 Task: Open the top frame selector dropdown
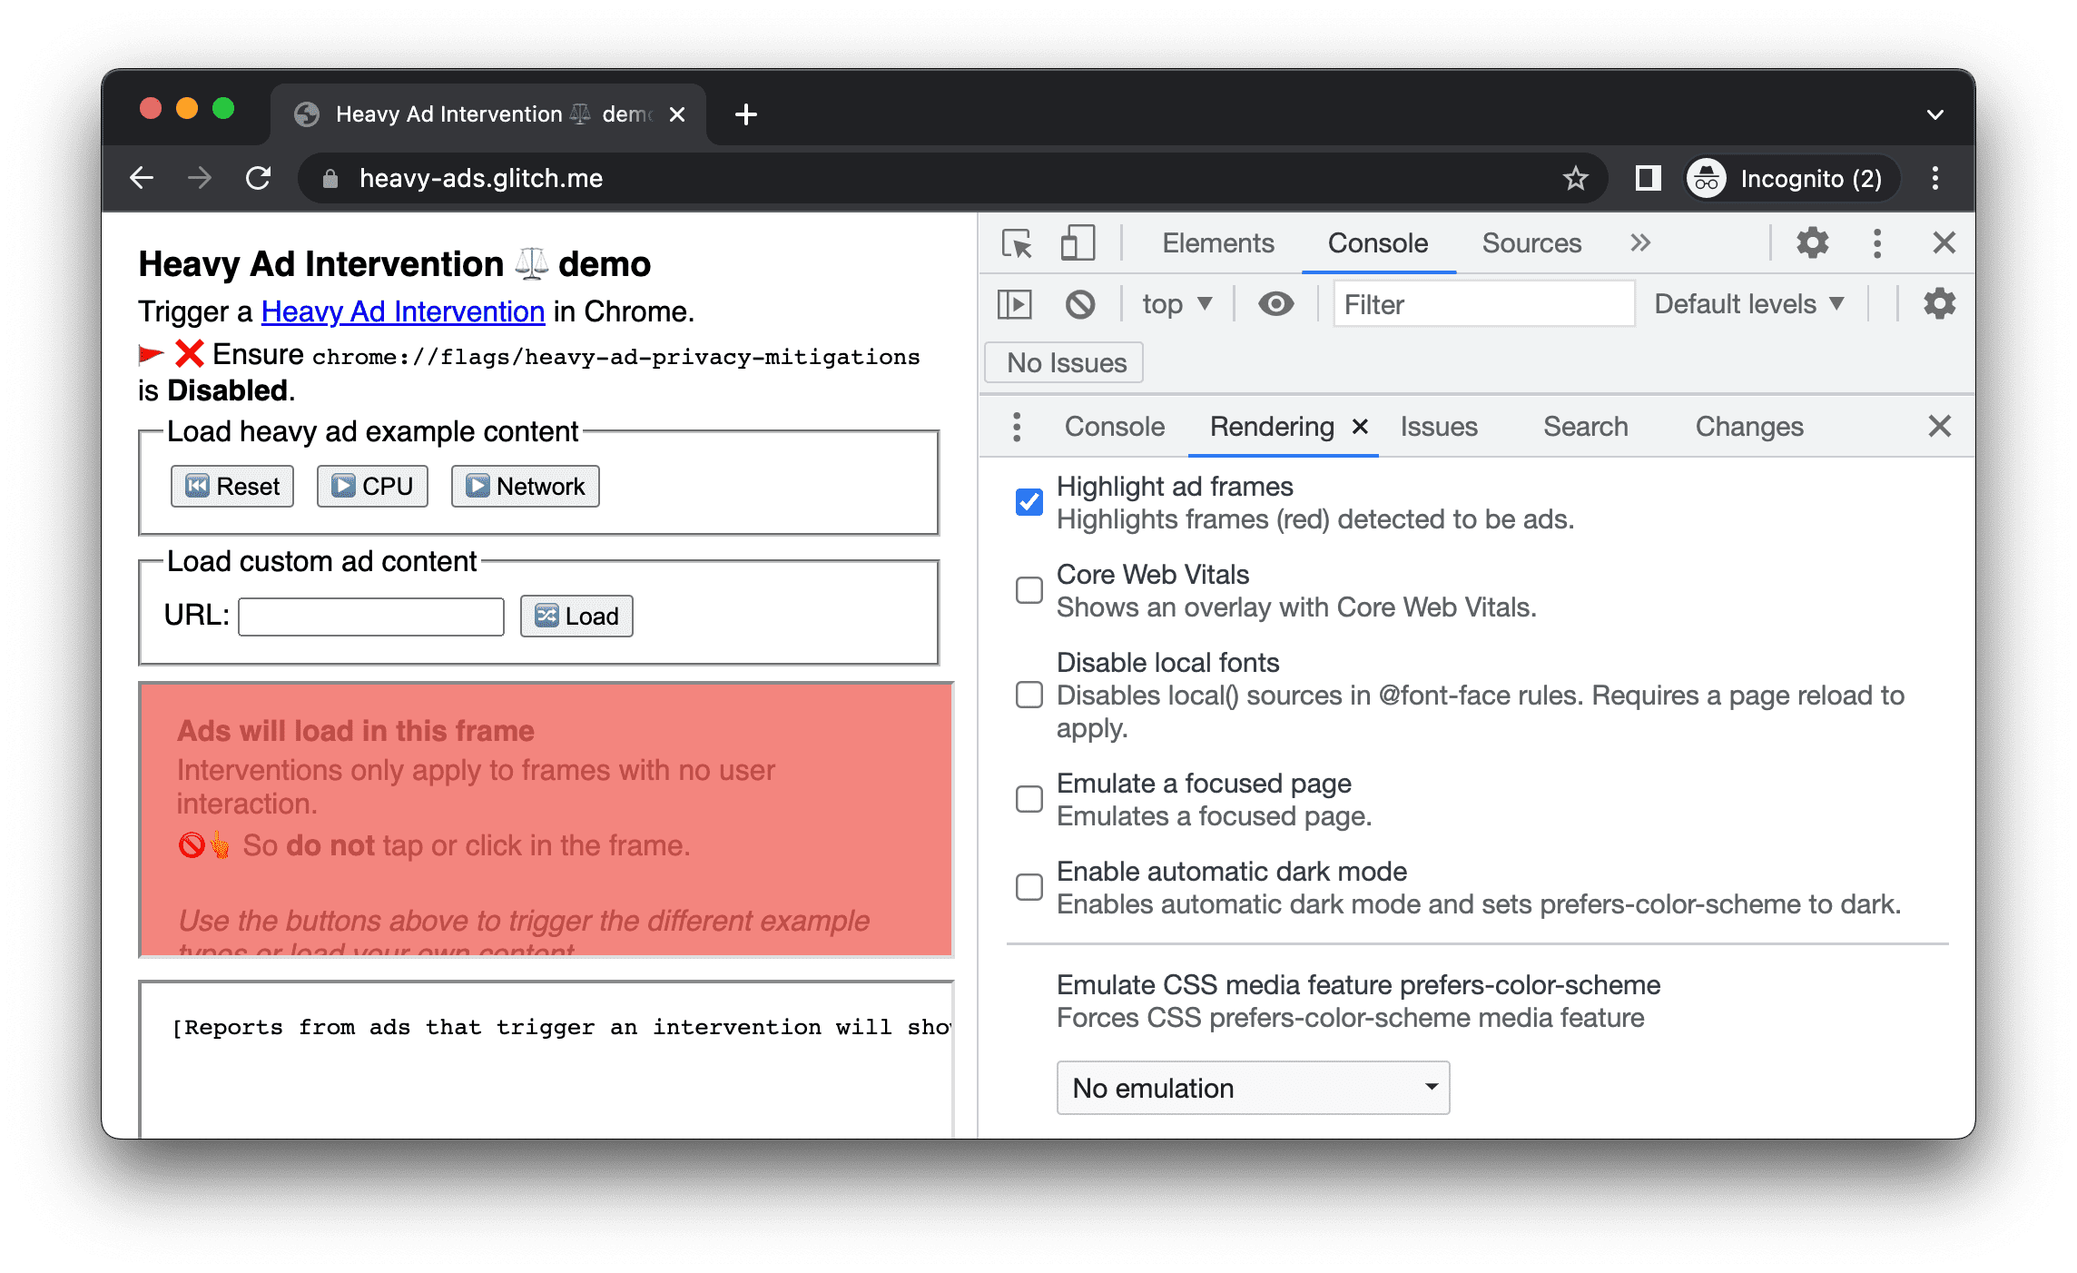pyautogui.click(x=1172, y=306)
